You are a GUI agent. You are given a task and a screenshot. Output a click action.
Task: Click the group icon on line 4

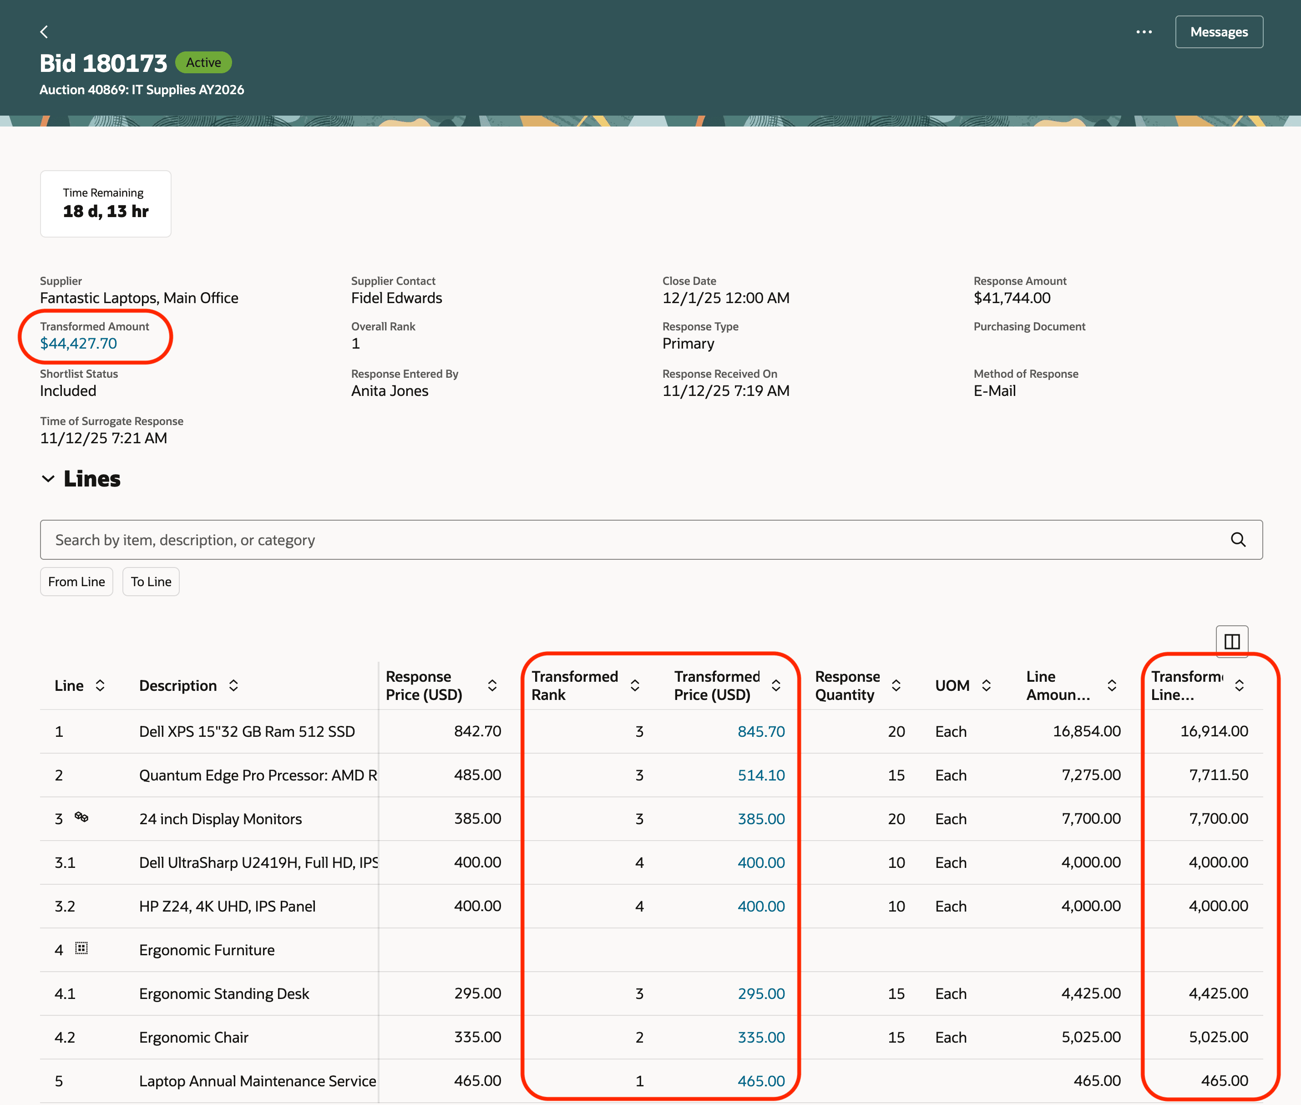(x=81, y=948)
